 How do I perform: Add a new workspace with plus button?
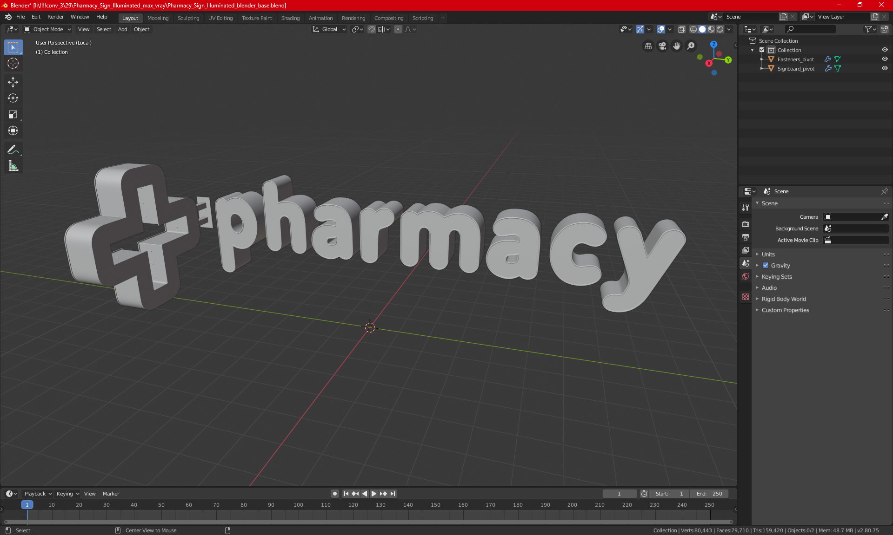(443, 18)
